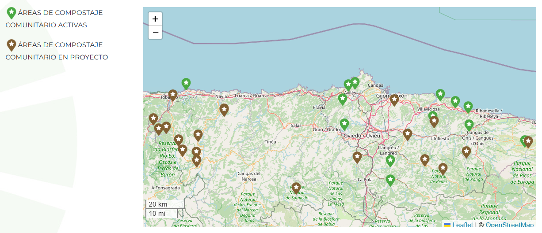Select the brown marker at Gijón / Xixón
The height and width of the screenshot is (233, 542).
click(394, 100)
